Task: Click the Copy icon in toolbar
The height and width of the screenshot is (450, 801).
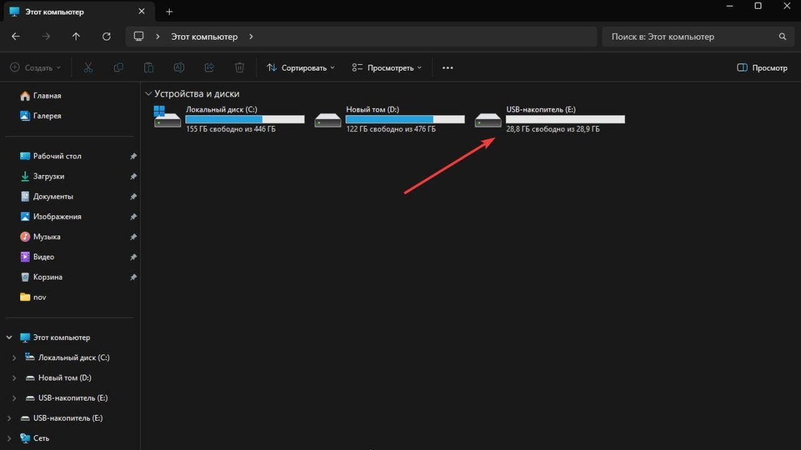Action: [x=118, y=67]
